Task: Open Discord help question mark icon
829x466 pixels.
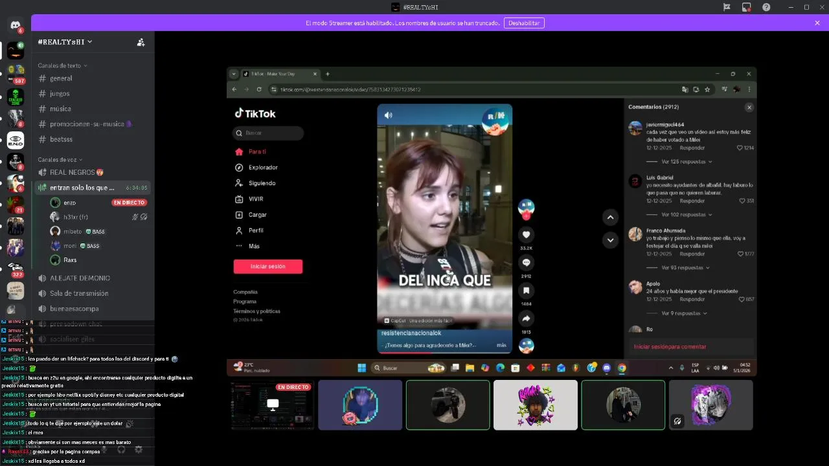Action: coord(766,7)
